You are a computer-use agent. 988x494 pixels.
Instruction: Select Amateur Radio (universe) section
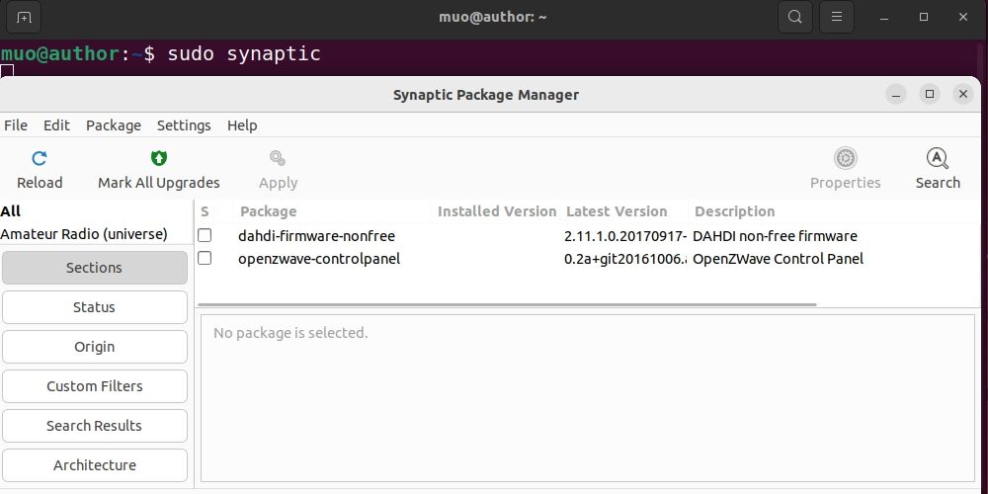click(x=84, y=234)
